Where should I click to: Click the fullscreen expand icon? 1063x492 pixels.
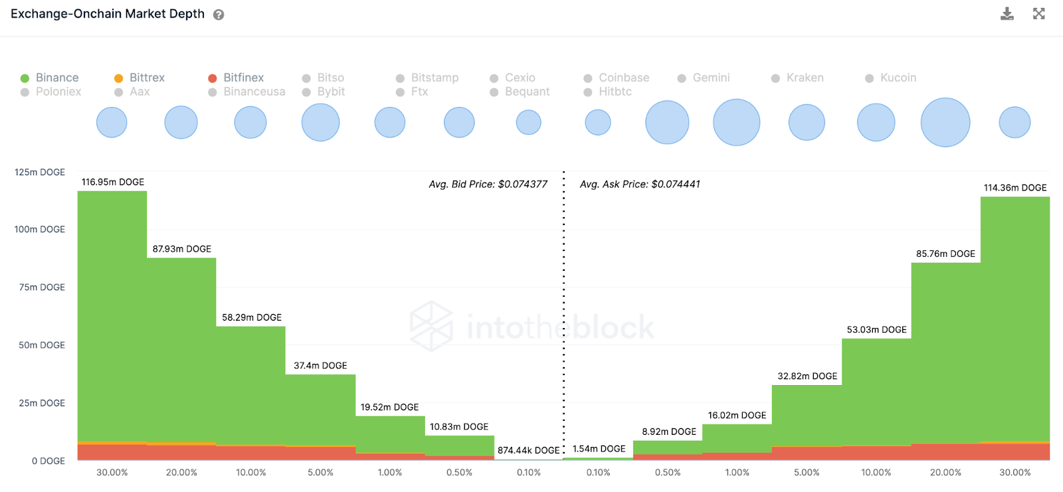(1039, 14)
